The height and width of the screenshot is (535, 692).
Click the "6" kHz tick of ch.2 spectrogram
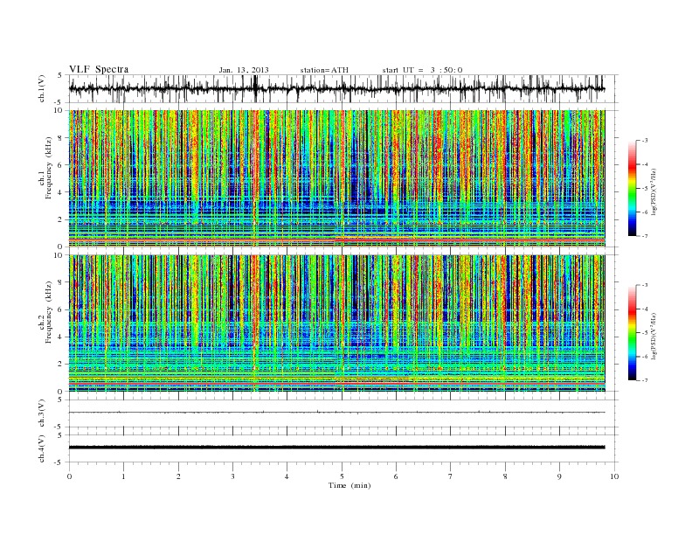(x=60, y=309)
